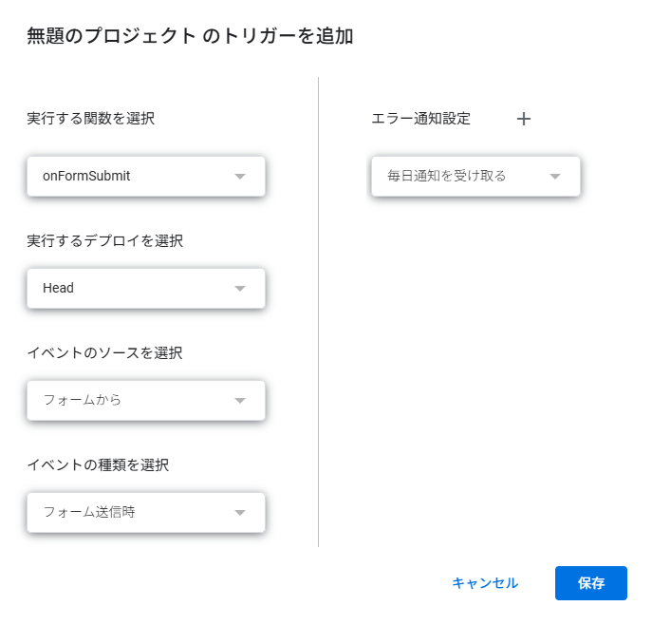Click the plus icon beside エラー通知設定
Image resolution: width=652 pixels, height=625 pixels.
point(524,119)
